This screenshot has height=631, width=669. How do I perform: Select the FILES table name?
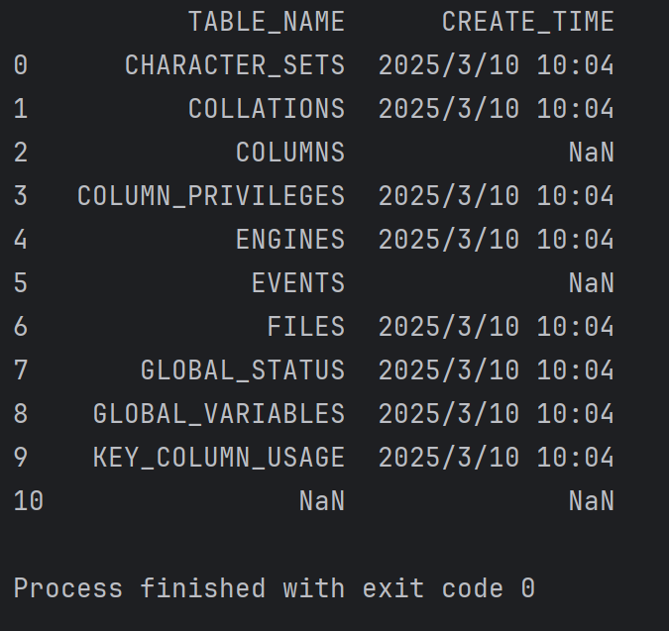pyautogui.click(x=305, y=327)
